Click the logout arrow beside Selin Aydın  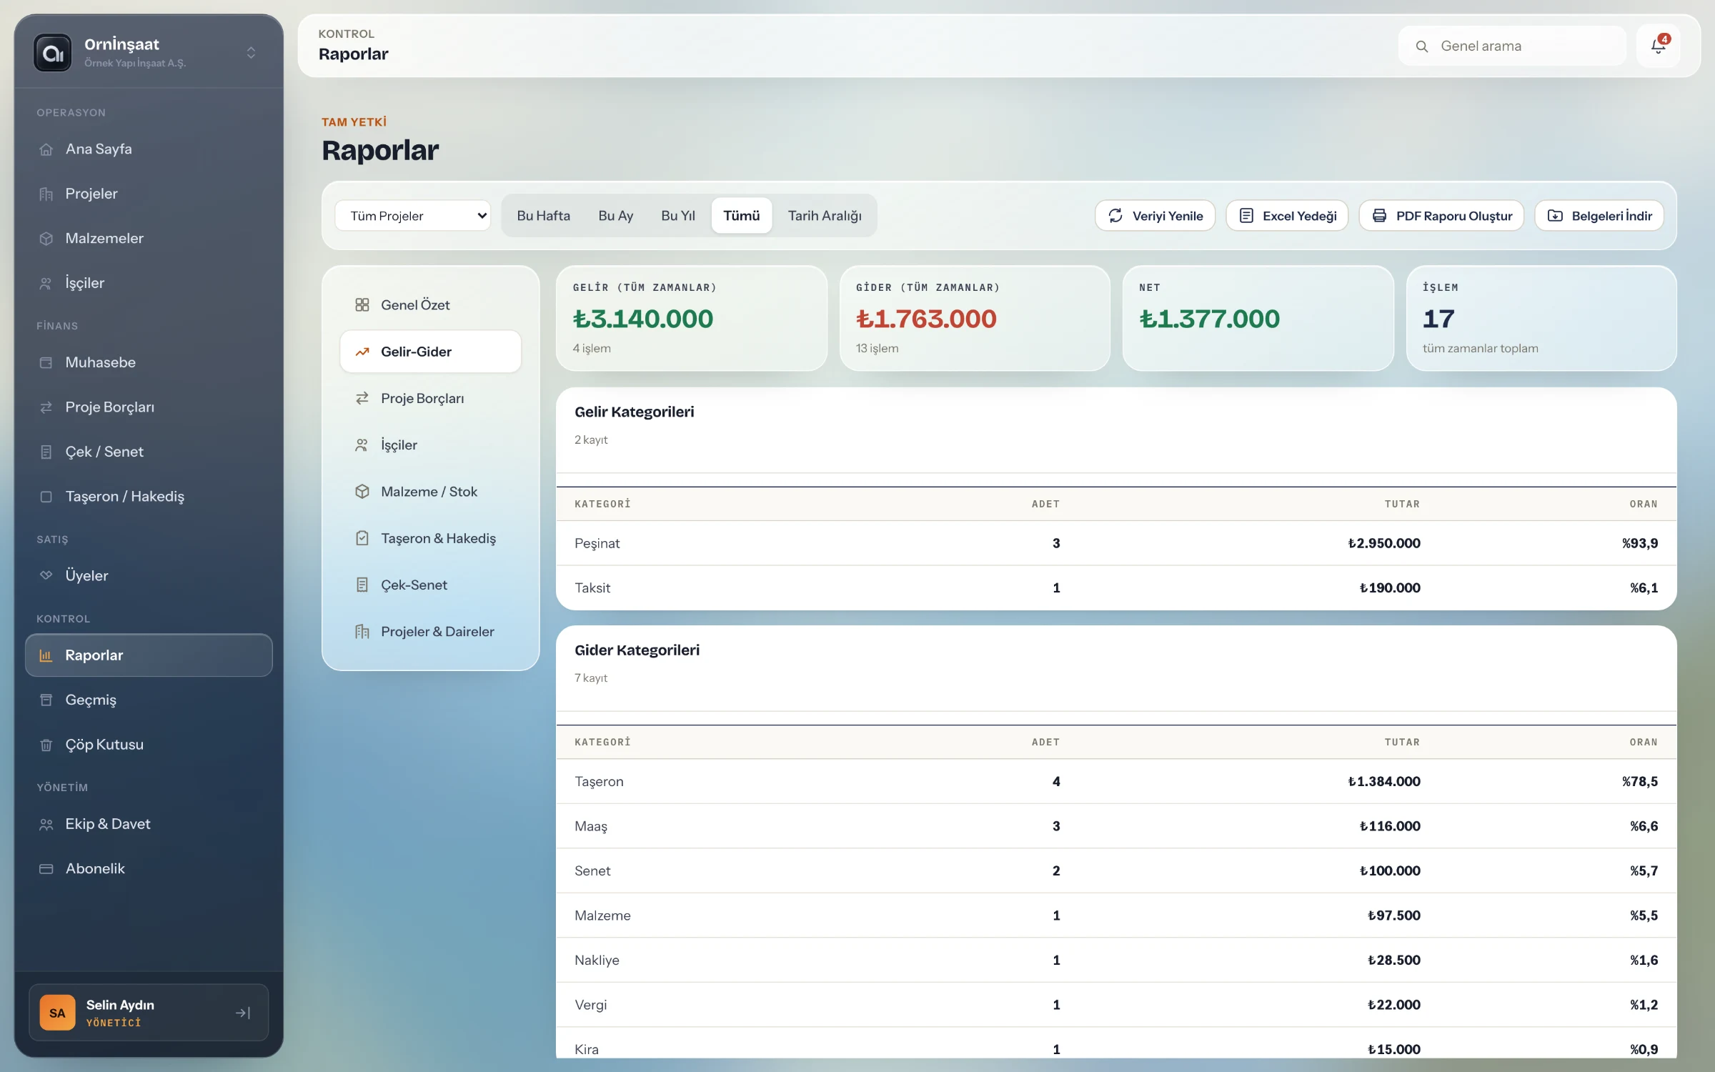pyautogui.click(x=243, y=1013)
